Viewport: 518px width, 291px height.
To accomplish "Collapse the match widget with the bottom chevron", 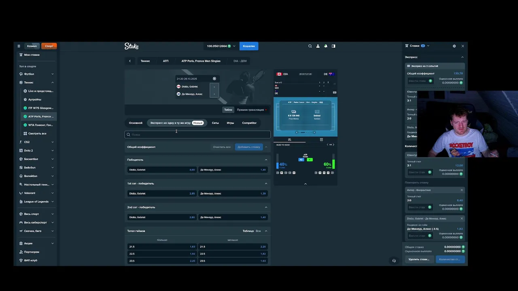I will click(306, 184).
